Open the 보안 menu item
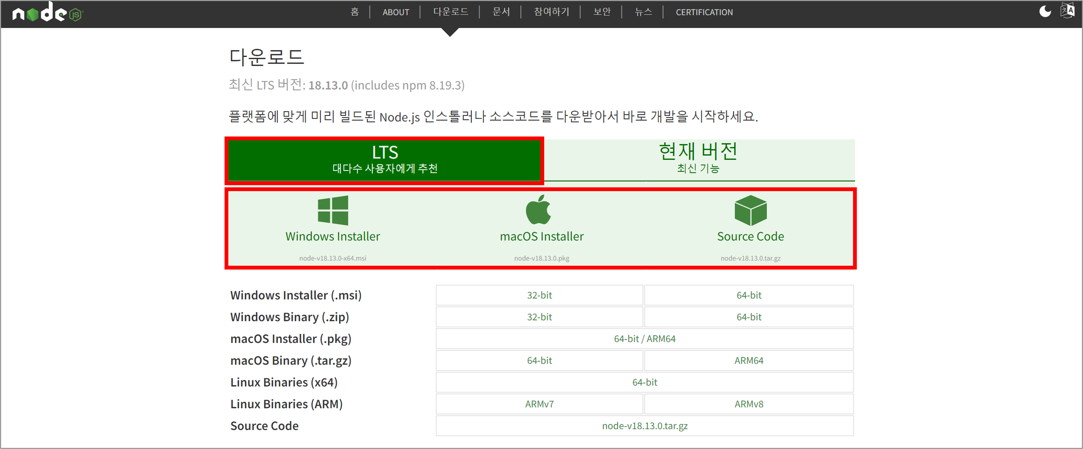The image size is (1083, 449). coord(601,12)
